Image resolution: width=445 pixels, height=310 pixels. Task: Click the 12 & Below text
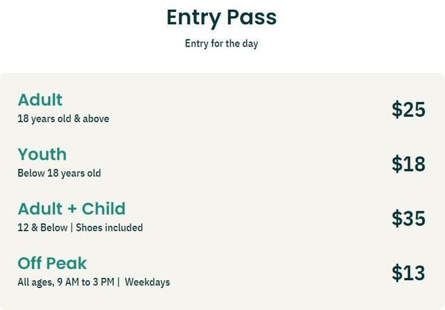42,228
